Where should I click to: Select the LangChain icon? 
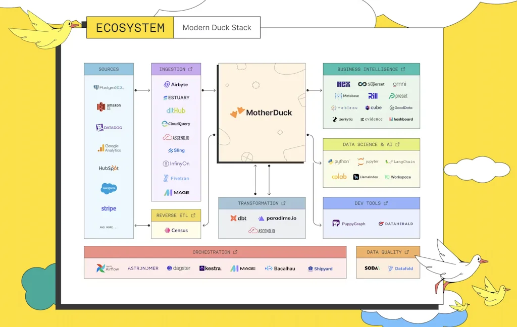click(400, 161)
